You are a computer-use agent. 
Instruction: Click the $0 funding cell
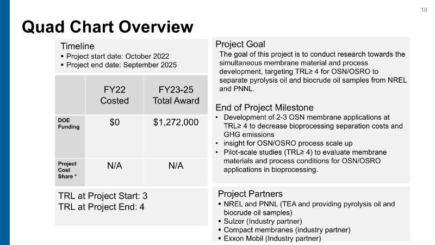click(114, 122)
